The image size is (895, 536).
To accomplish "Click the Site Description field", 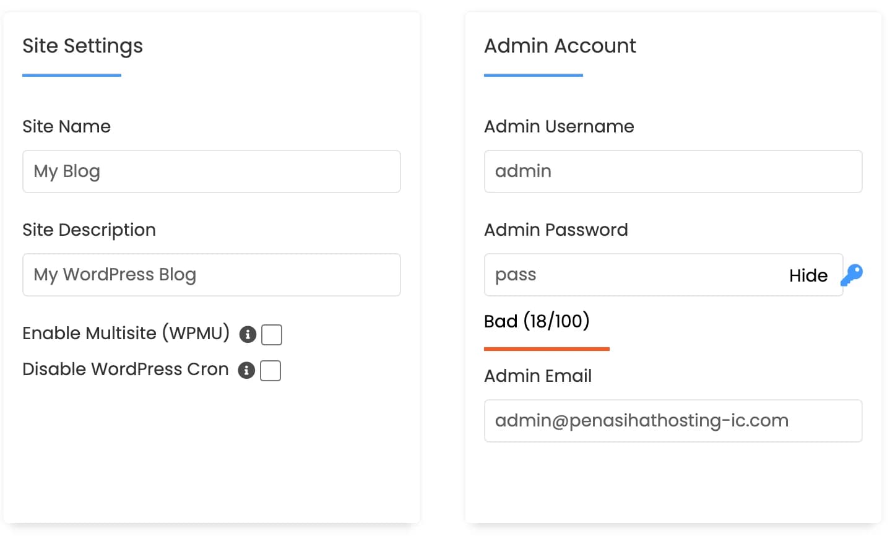I will [210, 275].
